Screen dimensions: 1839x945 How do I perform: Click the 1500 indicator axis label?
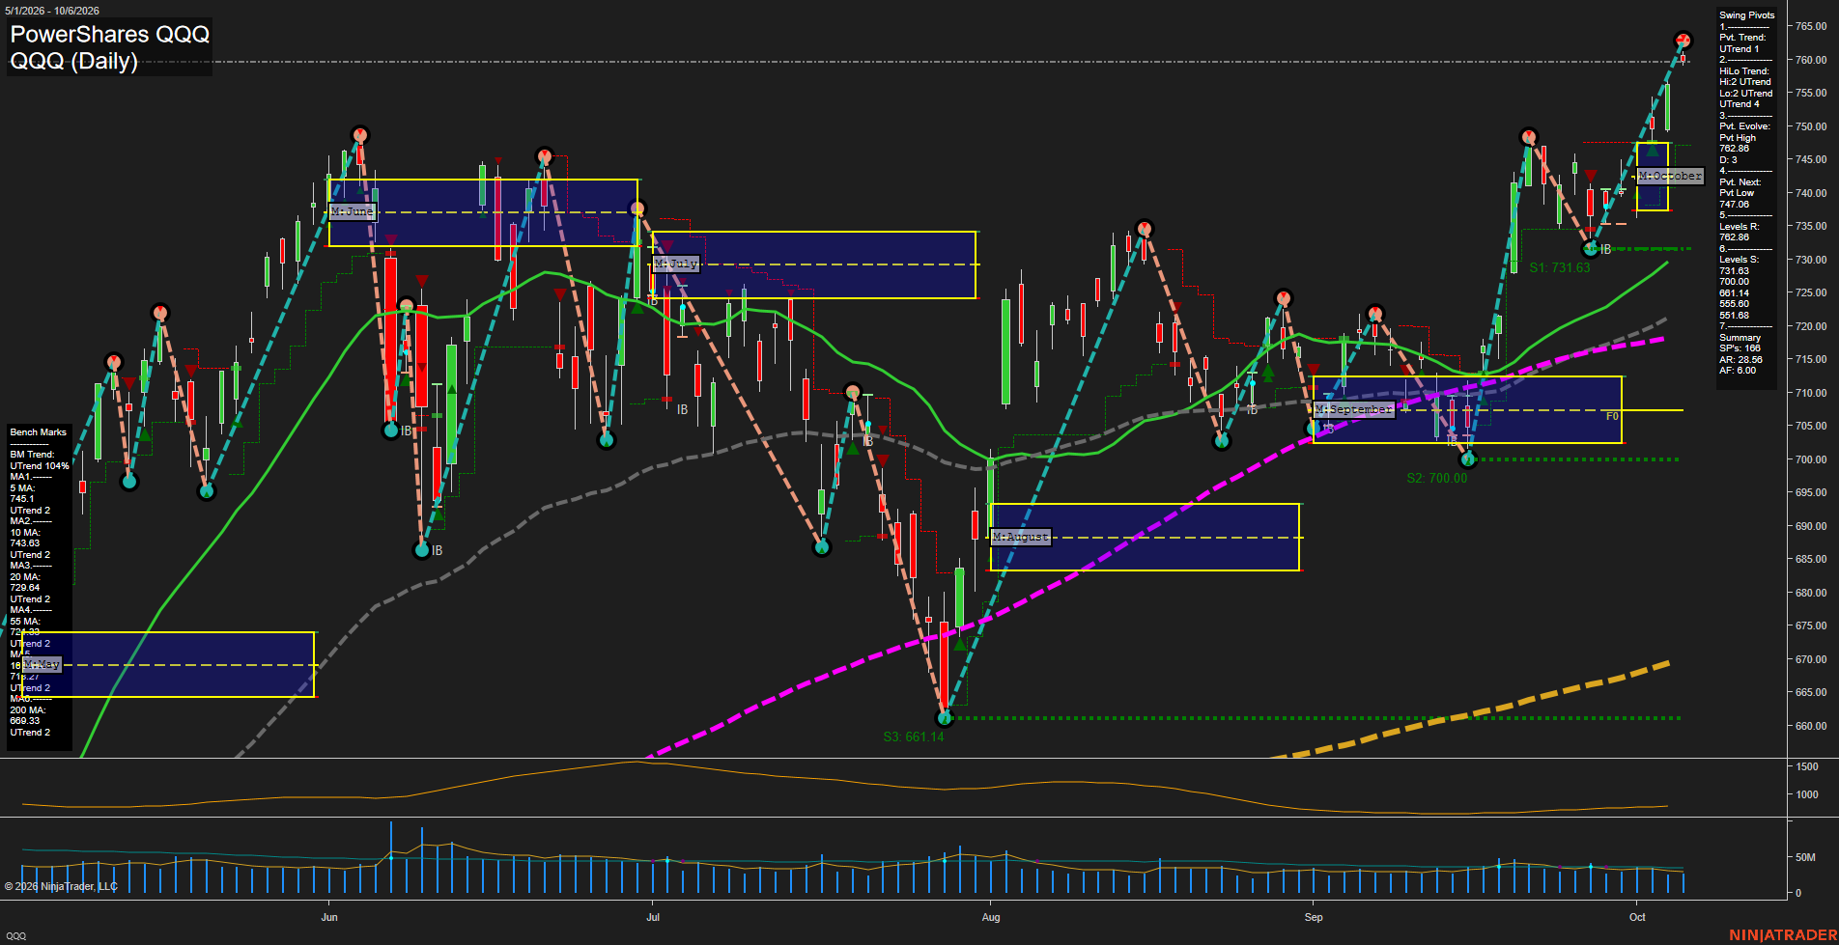(x=1807, y=766)
